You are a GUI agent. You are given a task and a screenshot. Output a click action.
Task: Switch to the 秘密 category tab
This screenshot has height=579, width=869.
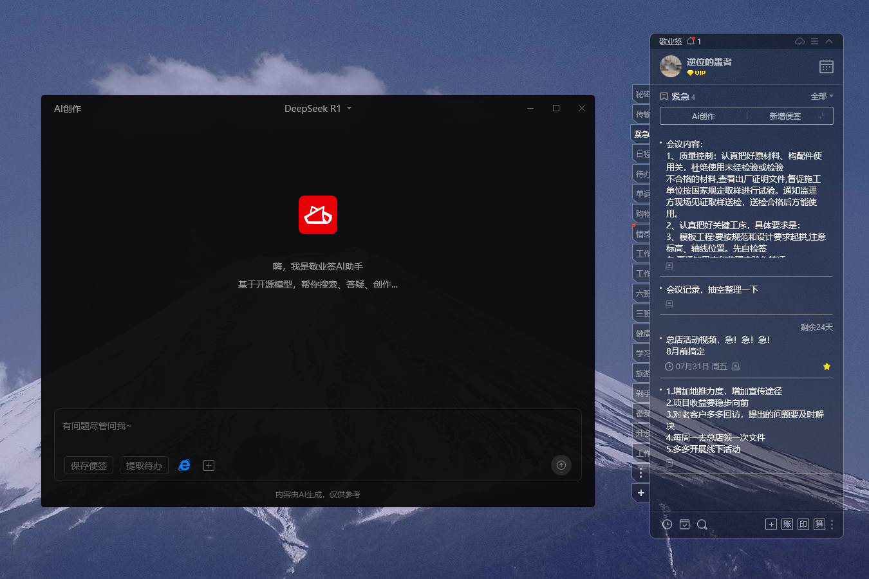[642, 94]
